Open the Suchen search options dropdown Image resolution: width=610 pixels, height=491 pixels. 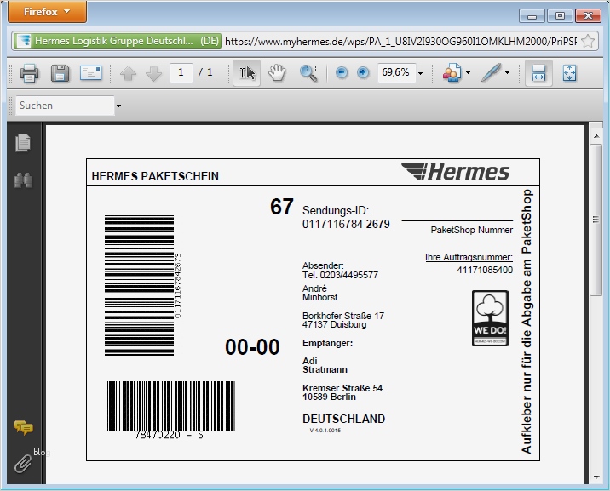(118, 106)
